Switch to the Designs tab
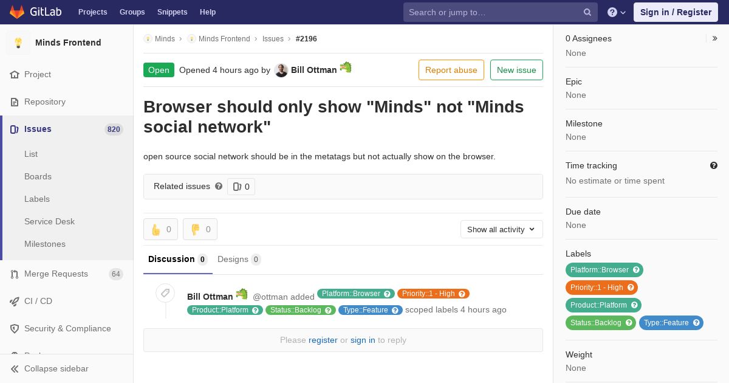Screen dimensions: 729x383 click(239, 260)
